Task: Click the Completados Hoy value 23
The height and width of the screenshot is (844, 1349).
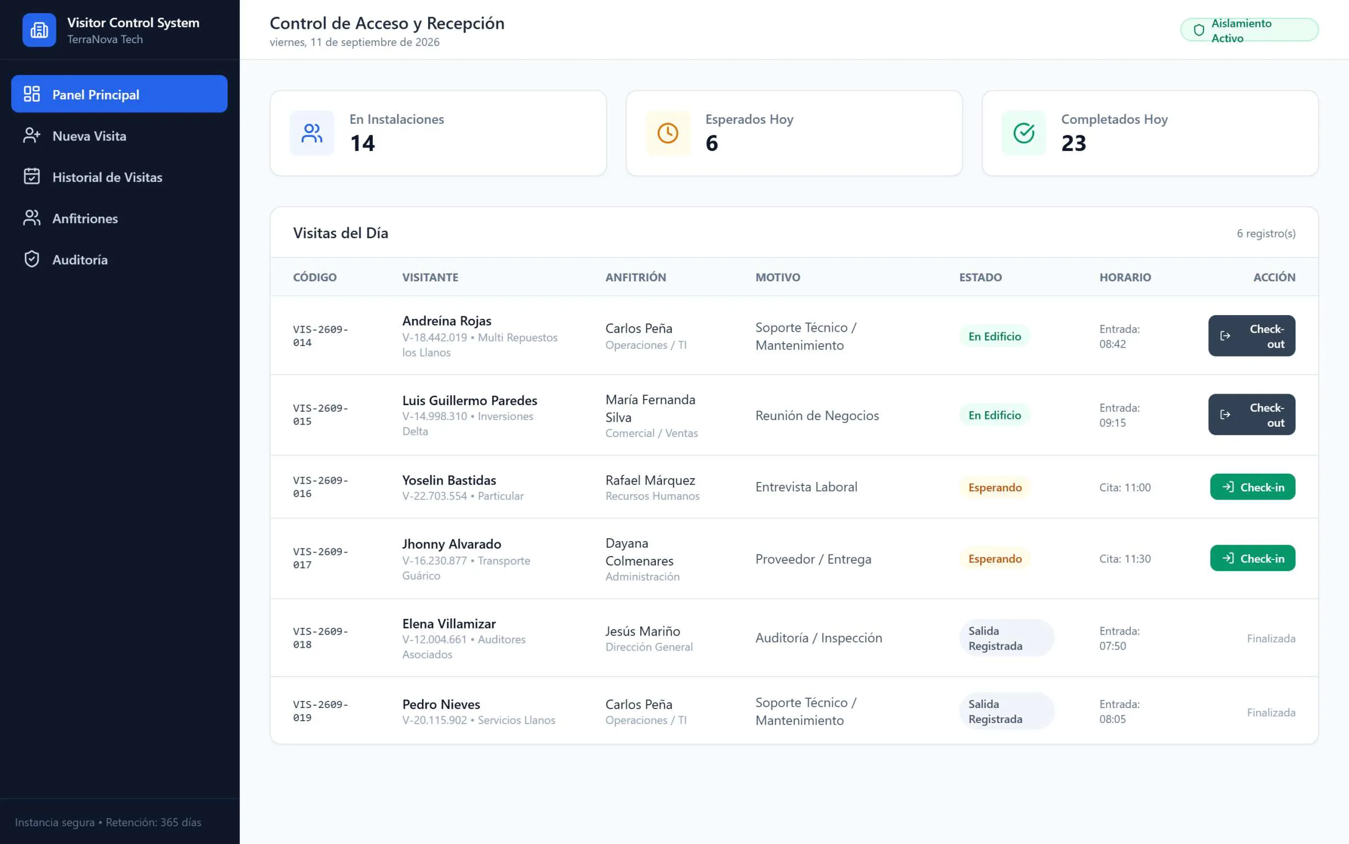Action: tap(1073, 144)
